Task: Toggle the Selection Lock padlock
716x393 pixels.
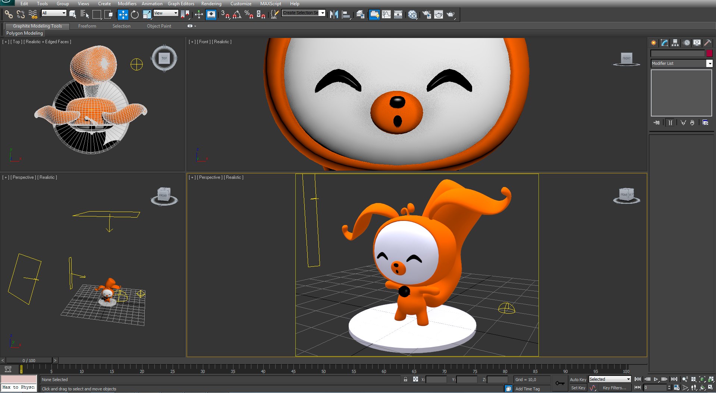Action: (405, 379)
